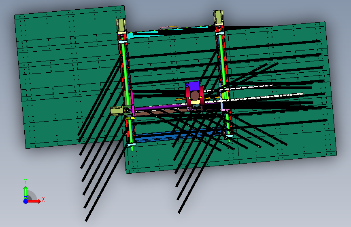Click the blue Z axis dot of the triad
This screenshot has height=227, width=351.
tap(26, 201)
